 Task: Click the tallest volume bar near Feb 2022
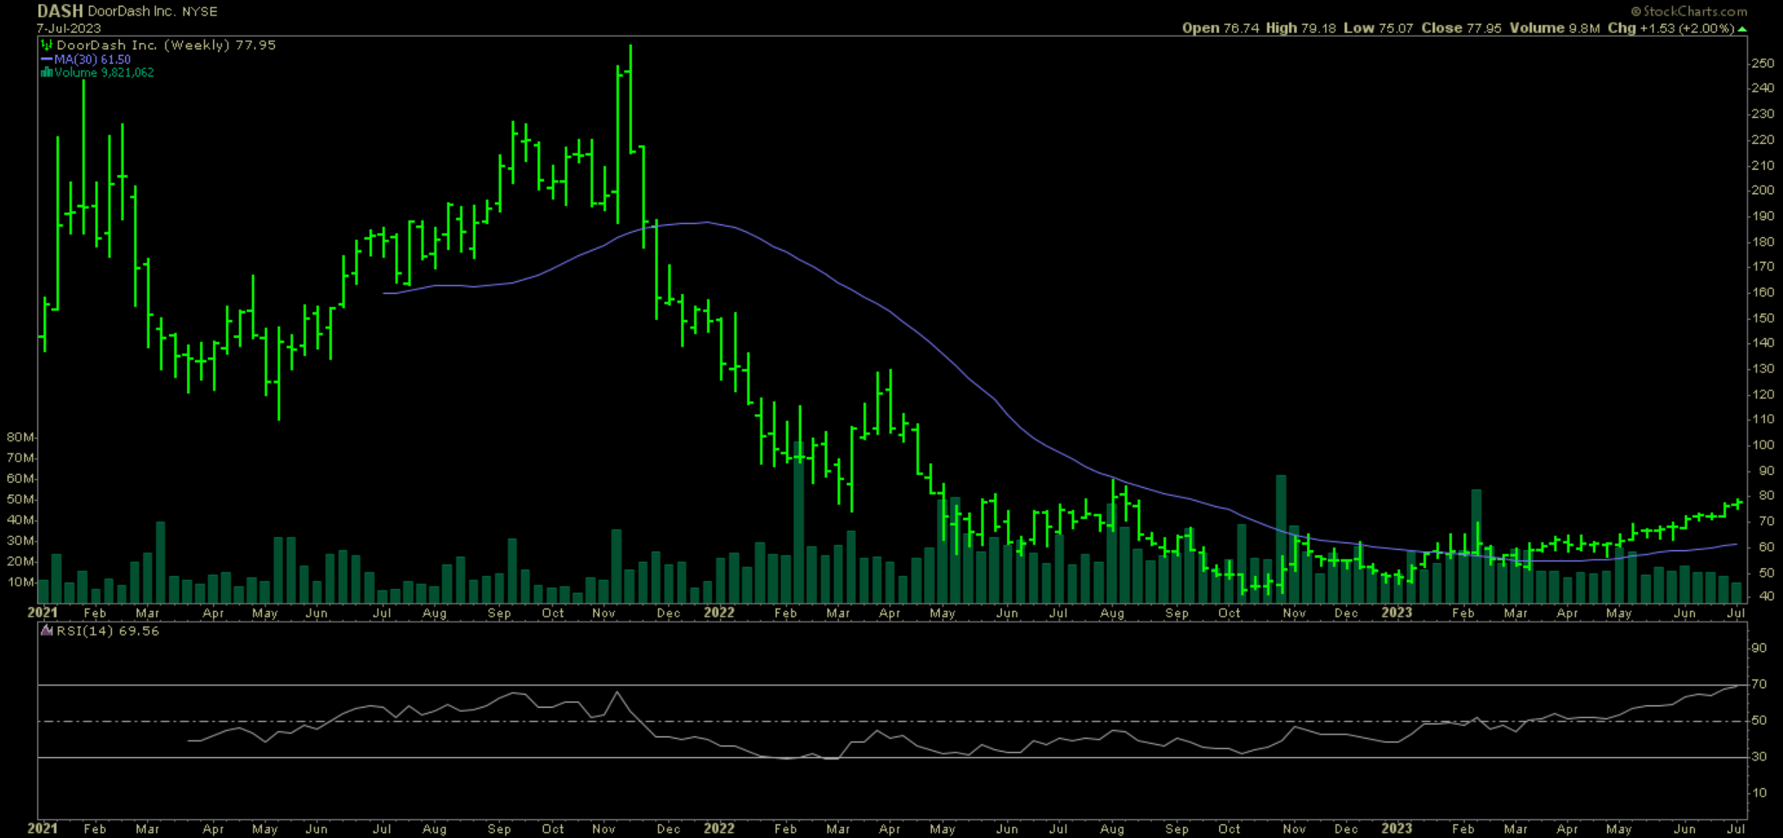798,522
